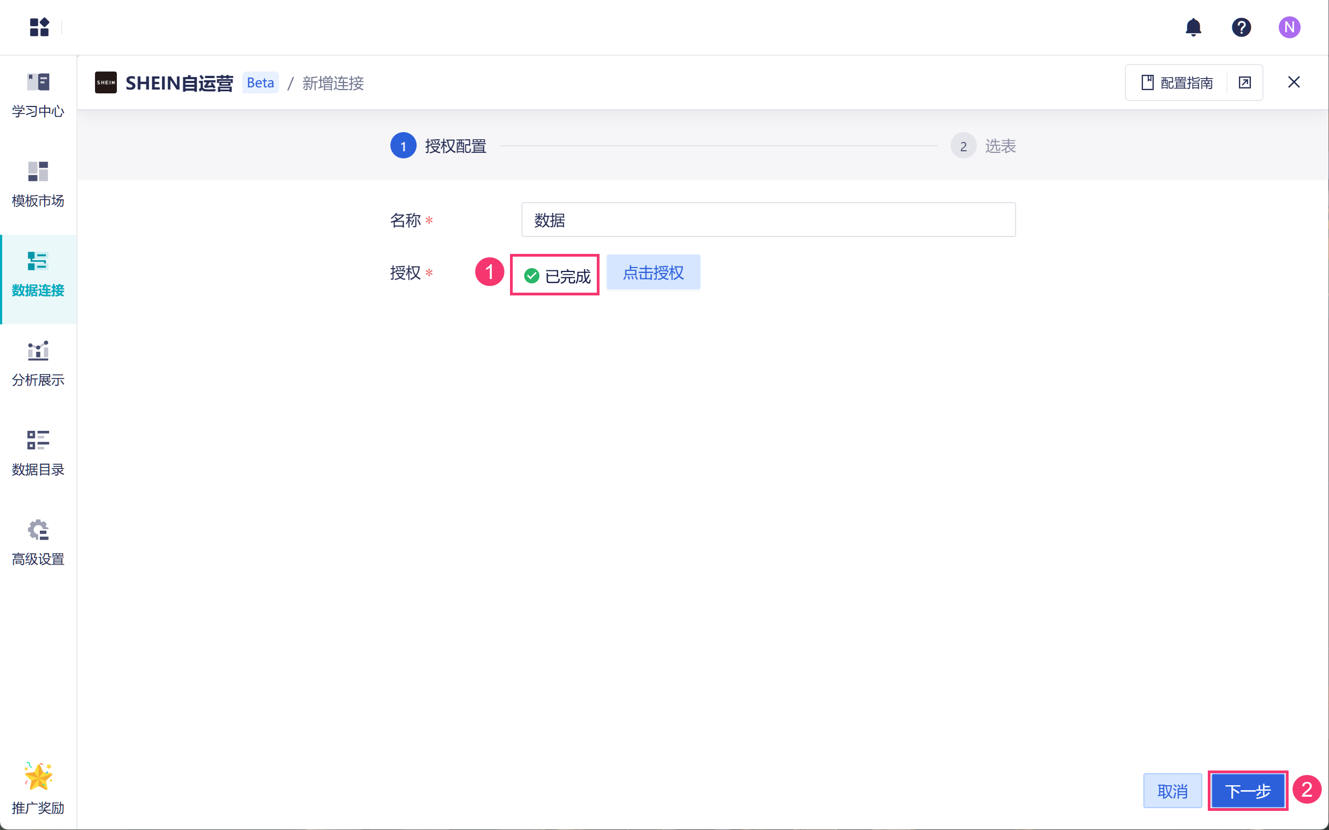Open the user avatar N menu
Viewport: 1329px width, 830px height.
pyautogui.click(x=1289, y=27)
